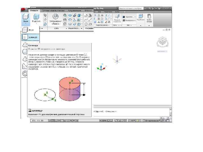Open Favorites star icon in title bar
This screenshot has height=152, width=203.
[x=156, y=8]
